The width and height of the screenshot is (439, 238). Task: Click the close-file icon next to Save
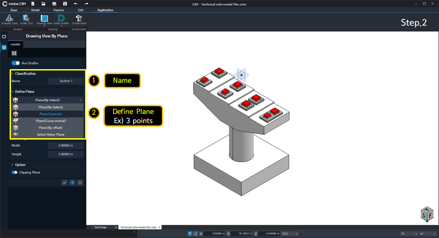(65, 4)
